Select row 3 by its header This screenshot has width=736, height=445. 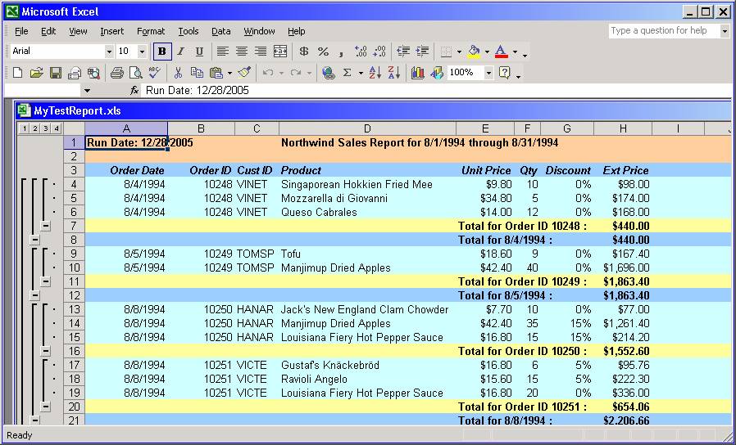[x=74, y=170]
